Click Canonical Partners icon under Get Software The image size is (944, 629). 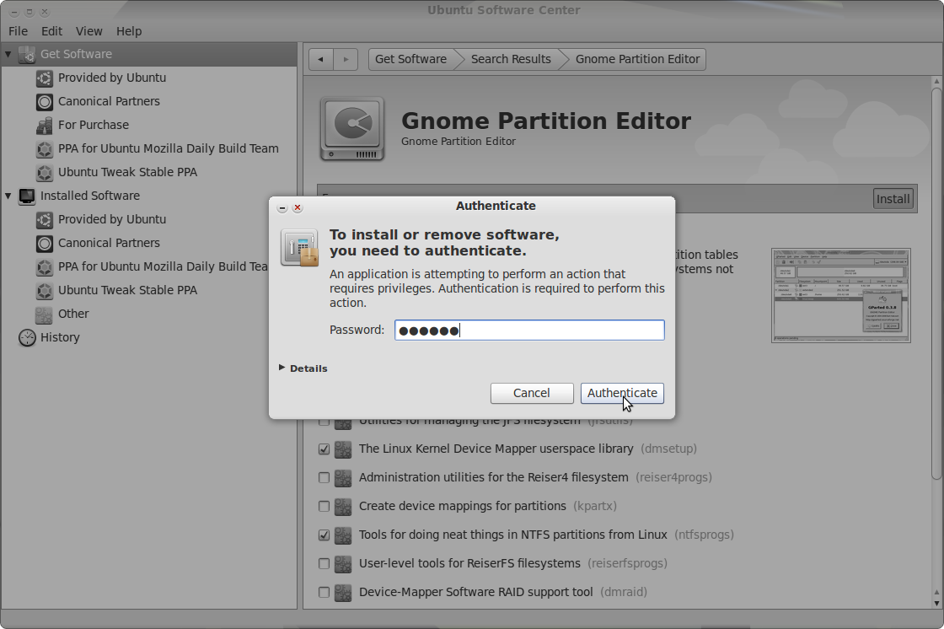(x=45, y=101)
